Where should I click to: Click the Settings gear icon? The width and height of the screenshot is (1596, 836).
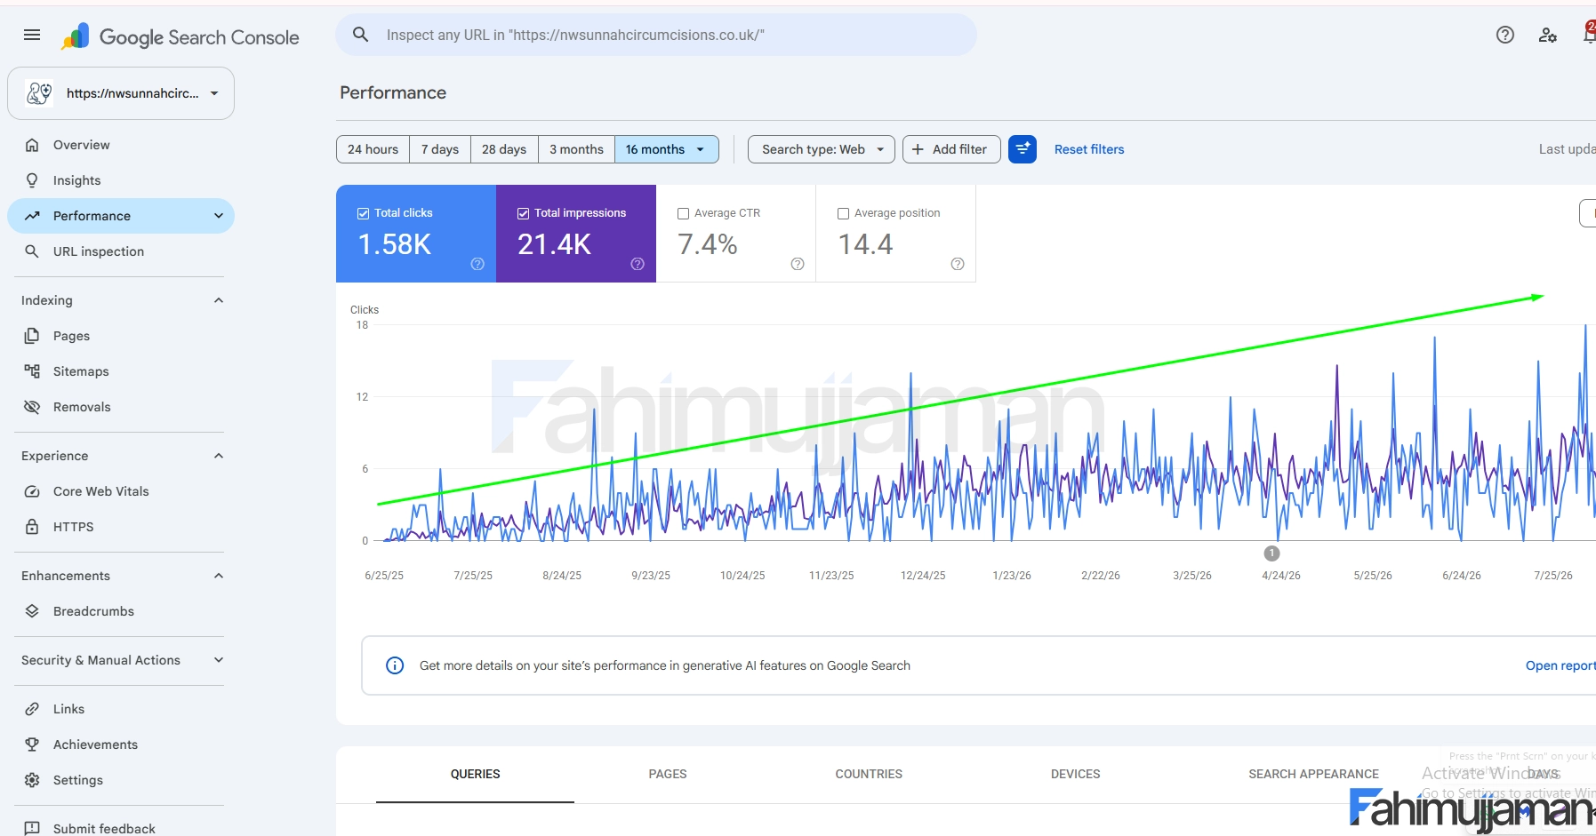point(32,780)
